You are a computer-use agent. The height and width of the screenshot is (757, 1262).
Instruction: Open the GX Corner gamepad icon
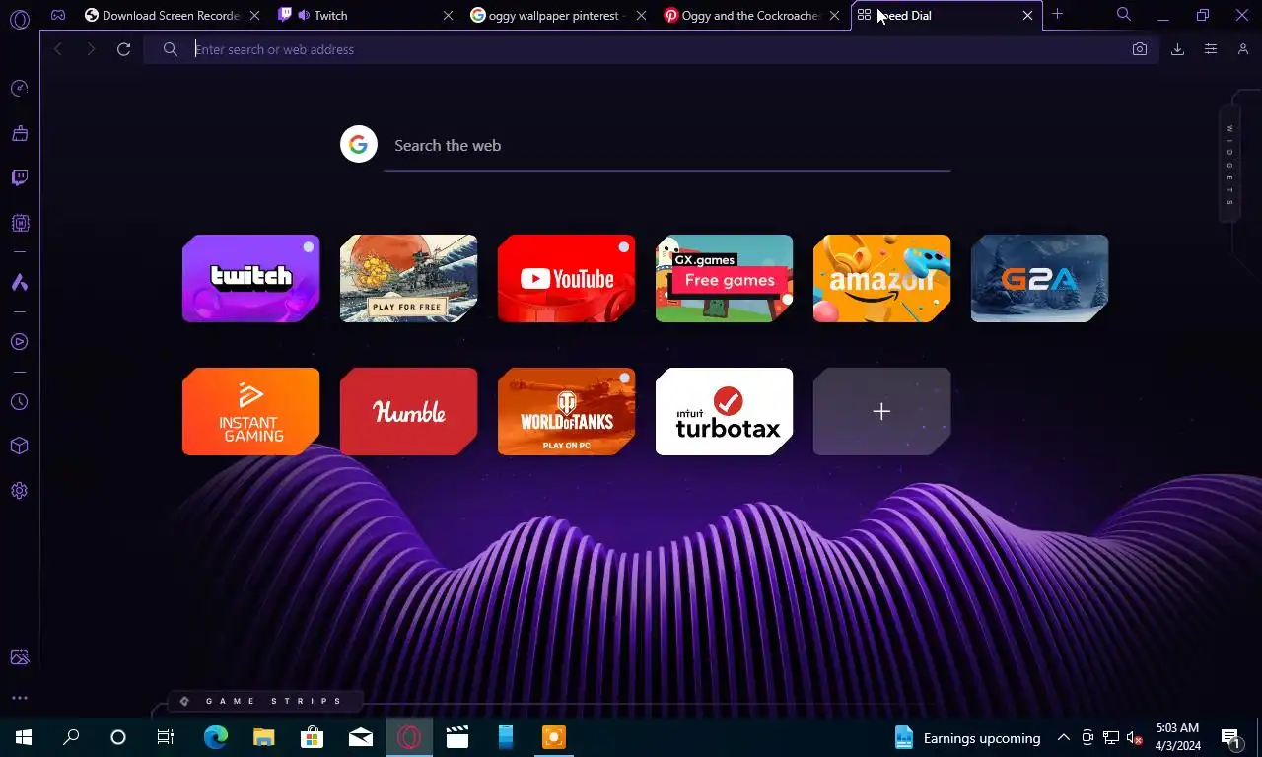(59, 15)
